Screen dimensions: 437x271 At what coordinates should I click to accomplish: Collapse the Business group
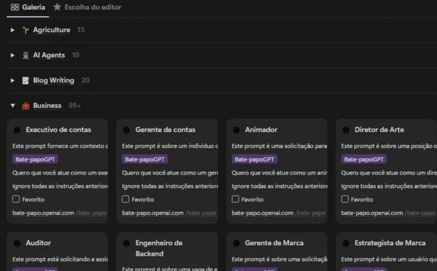point(13,105)
